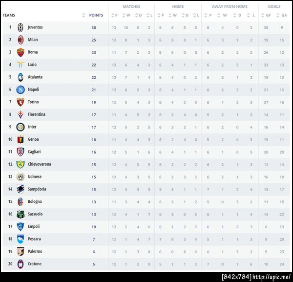Click the Palermo club crest

(x=21, y=252)
